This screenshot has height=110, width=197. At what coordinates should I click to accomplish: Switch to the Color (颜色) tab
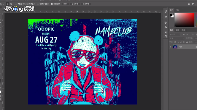point(171,10)
